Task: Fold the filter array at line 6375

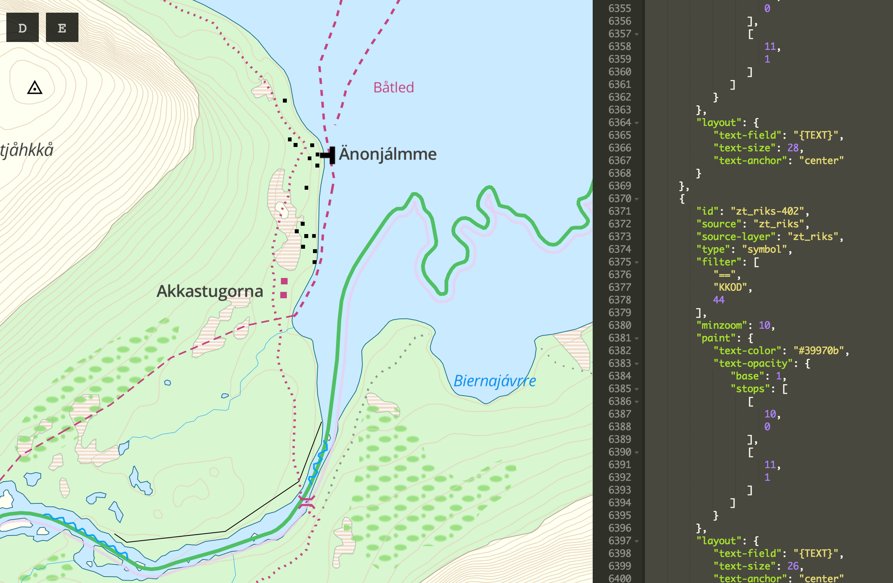Action: 637,262
